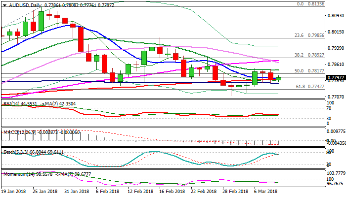Click the 25 Jan 2018 date label
This screenshot has height=197, width=346.
[45, 191]
